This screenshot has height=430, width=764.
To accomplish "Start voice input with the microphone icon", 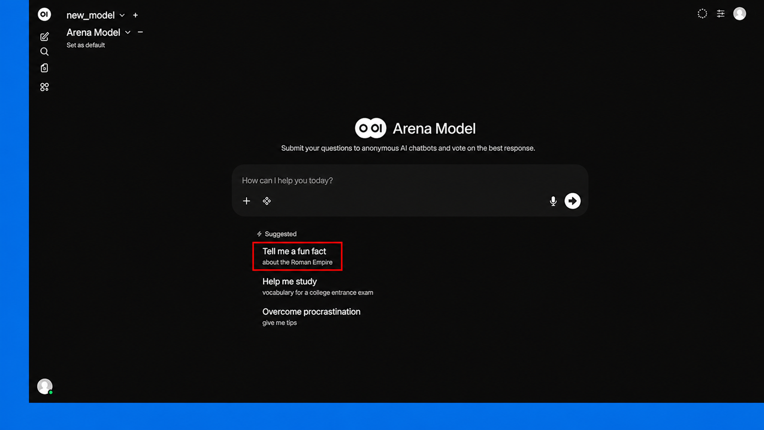I will (553, 201).
